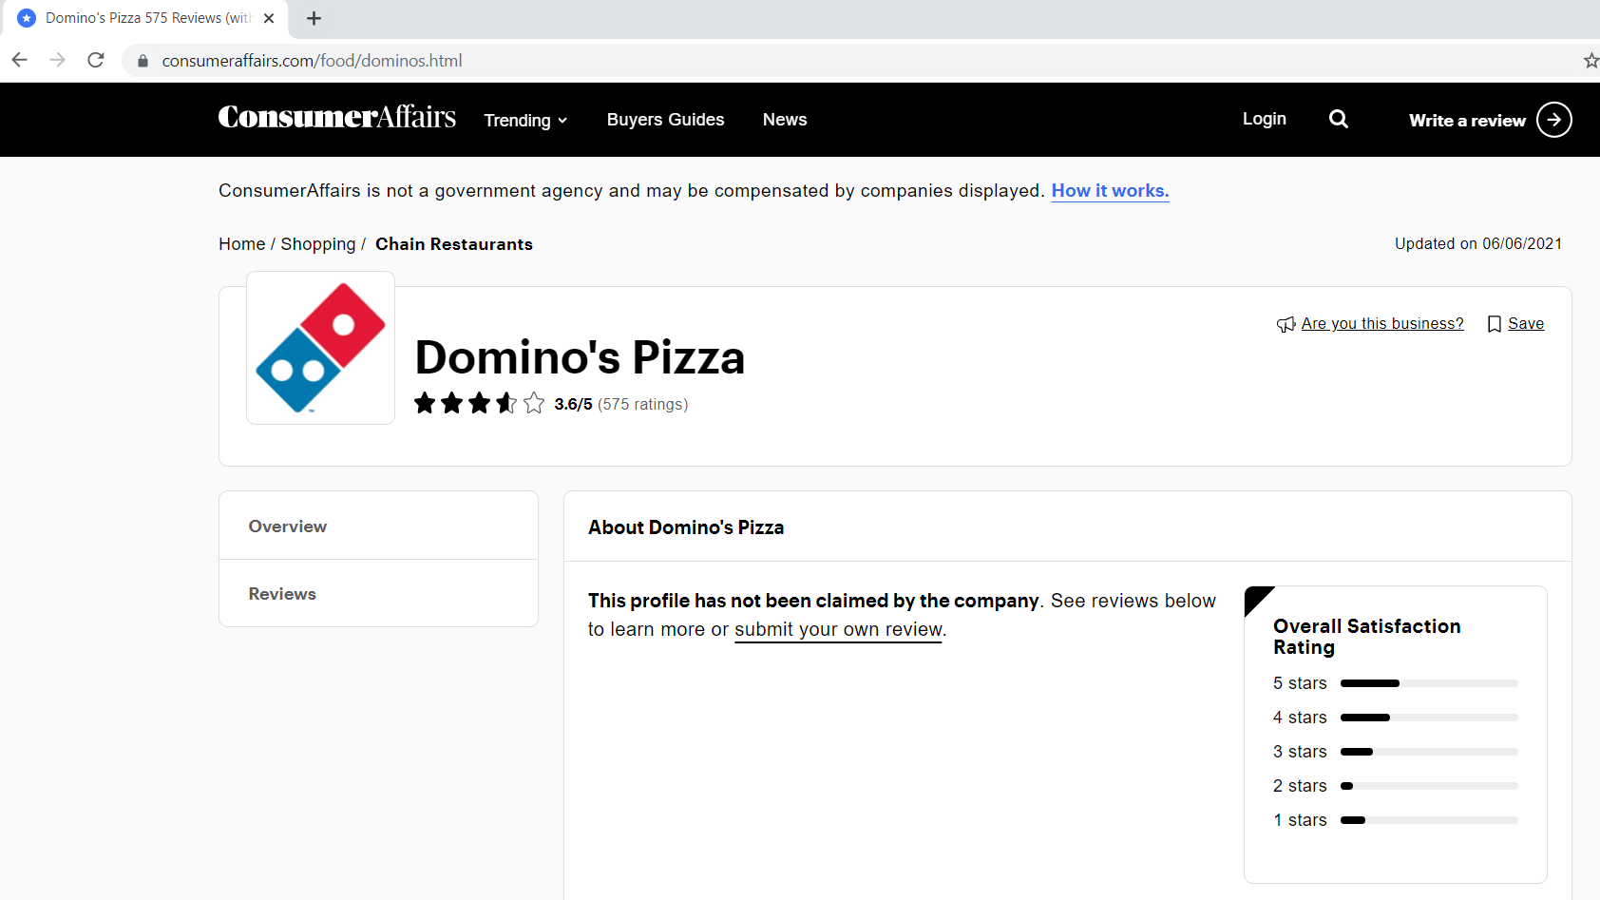Click the ConsumerAffairs logo

tap(336, 117)
